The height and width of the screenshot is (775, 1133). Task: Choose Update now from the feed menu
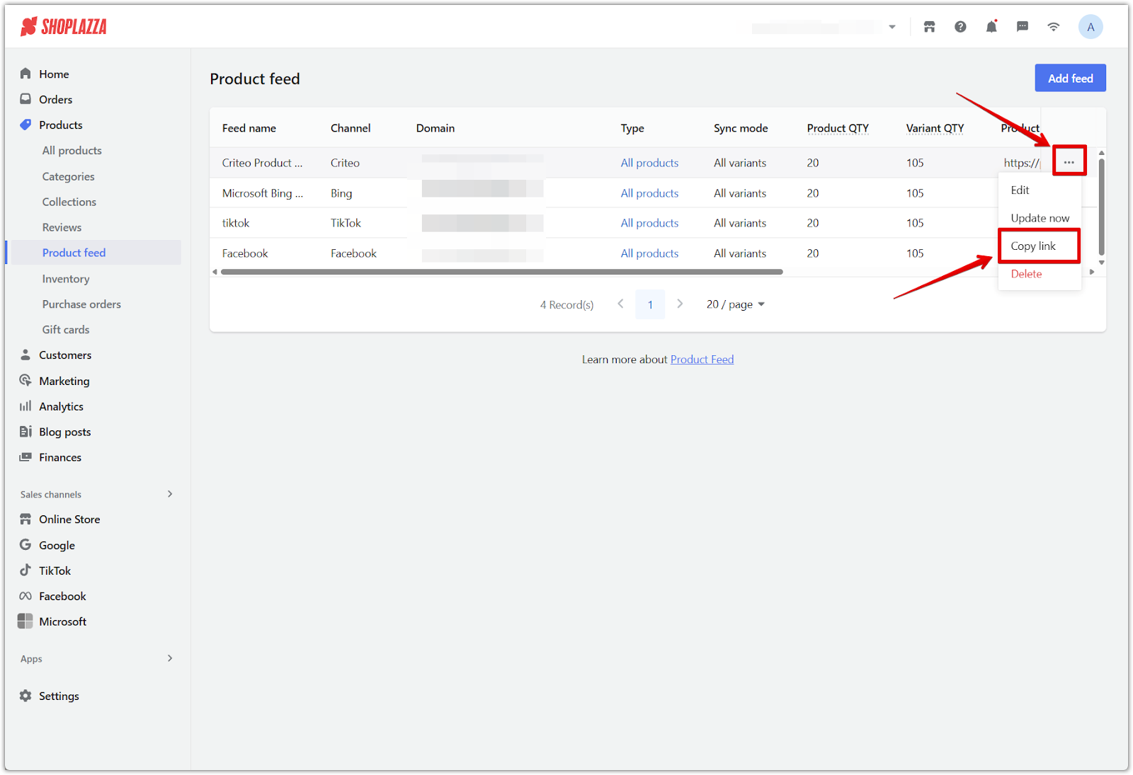pyautogui.click(x=1039, y=218)
